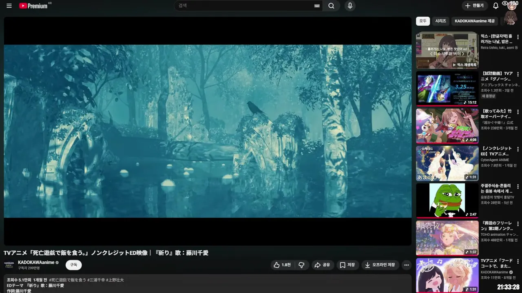522x293 pixels.
Task: Open options for the グノーシア video
Action: (x=518, y=74)
